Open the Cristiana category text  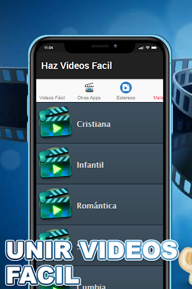[94, 124]
